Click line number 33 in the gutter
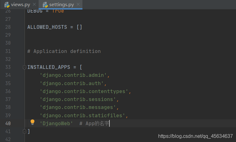The image size is (236, 142). (8, 67)
